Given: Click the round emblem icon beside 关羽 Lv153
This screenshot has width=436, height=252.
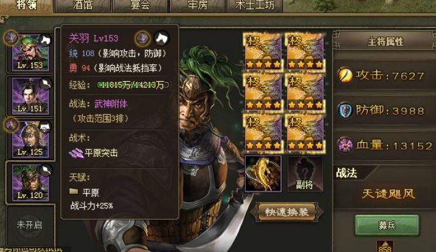Looking at the screenshot, I should 142,38.
